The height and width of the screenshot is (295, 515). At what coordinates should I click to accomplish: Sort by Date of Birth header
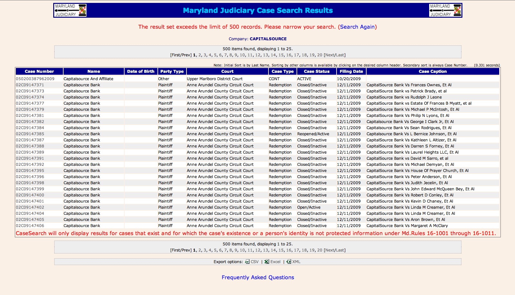(141, 71)
